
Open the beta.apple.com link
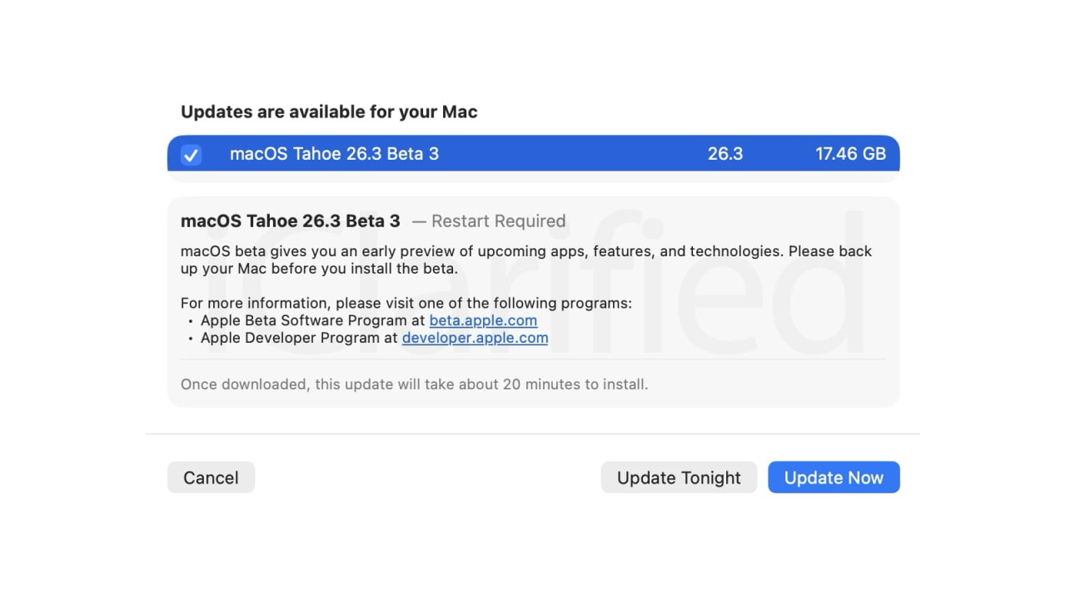click(x=483, y=320)
